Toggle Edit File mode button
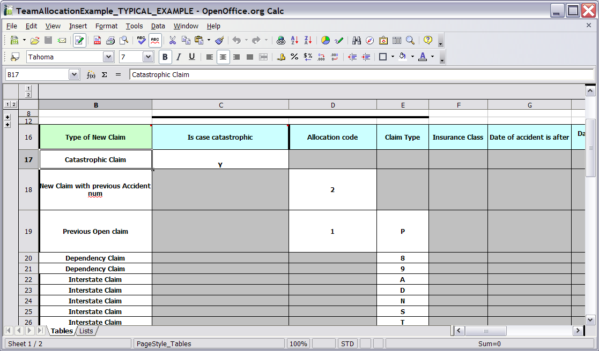599x351 pixels. point(79,41)
